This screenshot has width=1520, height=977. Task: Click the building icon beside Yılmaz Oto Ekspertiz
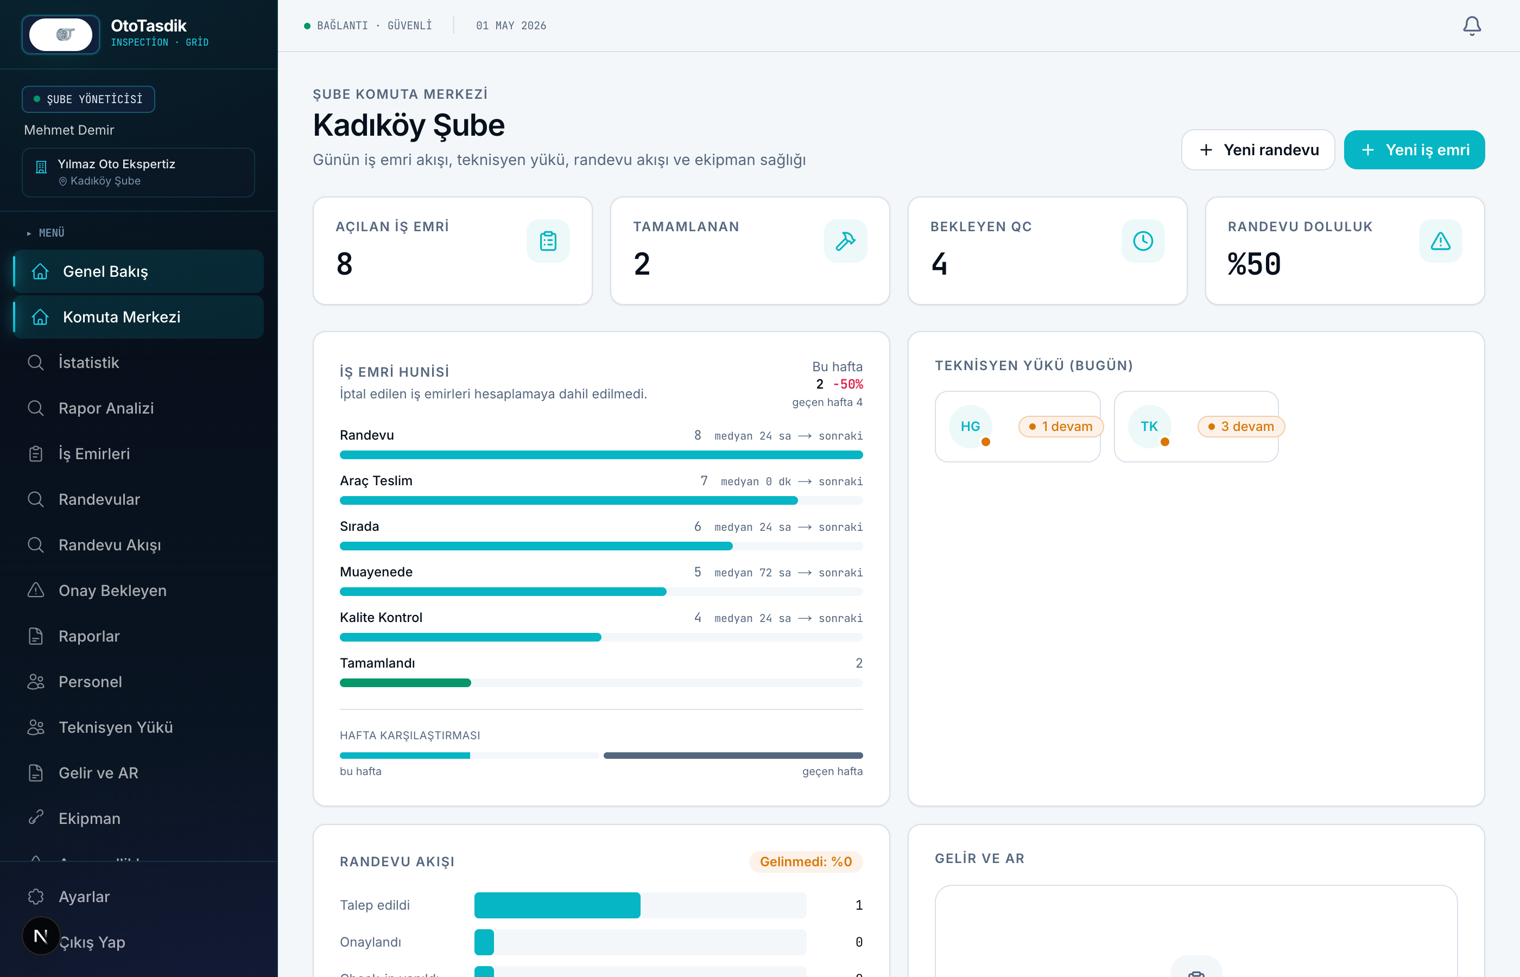41,167
